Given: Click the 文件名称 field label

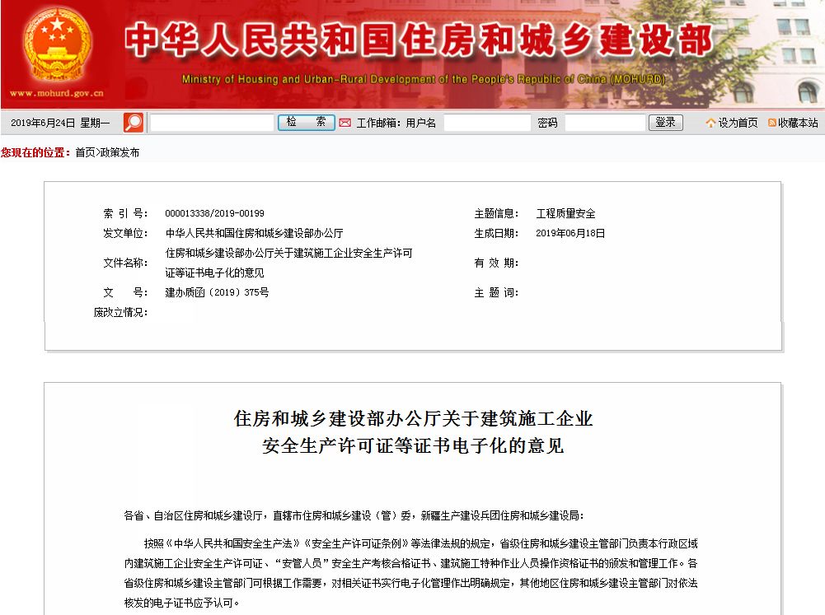Looking at the screenshot, I should tap(125, 263).
